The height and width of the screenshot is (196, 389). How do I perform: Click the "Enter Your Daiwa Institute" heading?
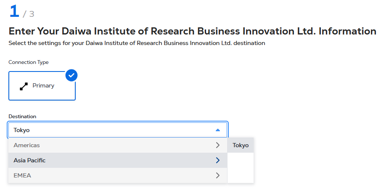tap(192, 31)
